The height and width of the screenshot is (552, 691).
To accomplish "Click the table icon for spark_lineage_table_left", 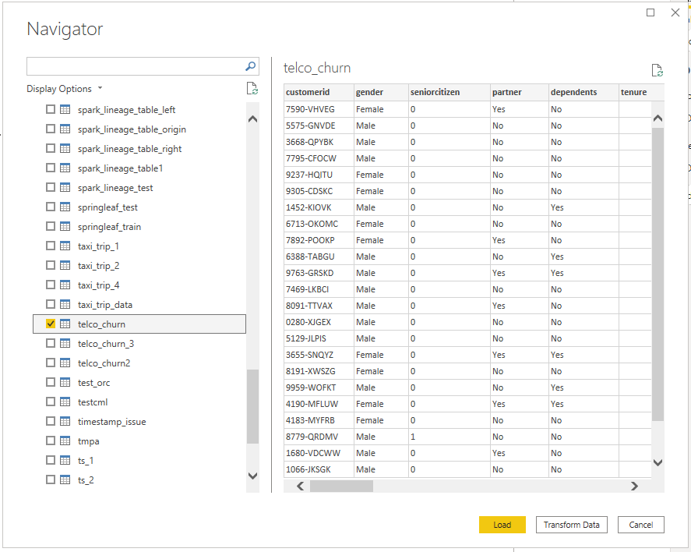I will (x=65, y=109).
